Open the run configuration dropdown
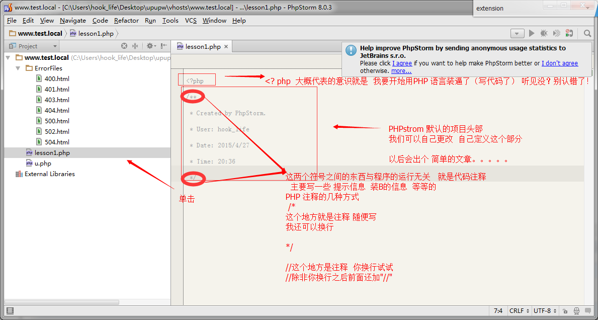Screen dimensions: 598x320 517,34
